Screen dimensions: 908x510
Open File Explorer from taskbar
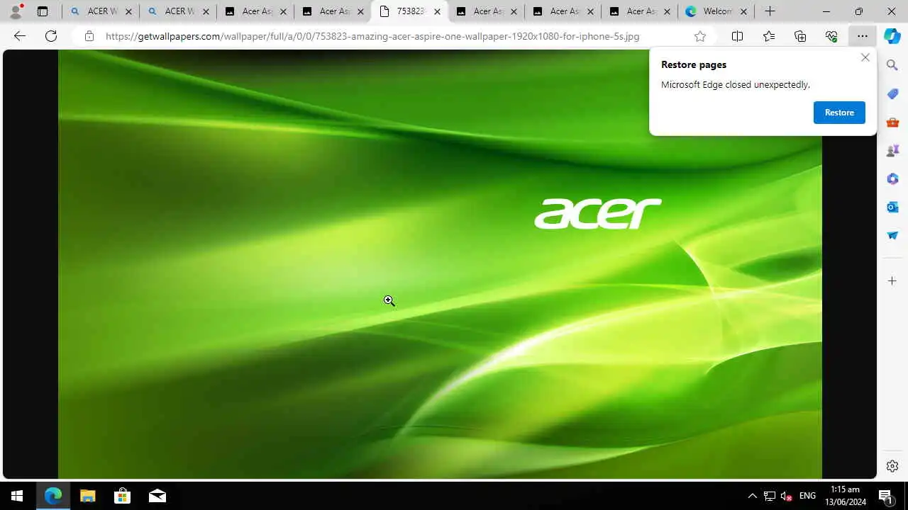(x=87, y=496)
